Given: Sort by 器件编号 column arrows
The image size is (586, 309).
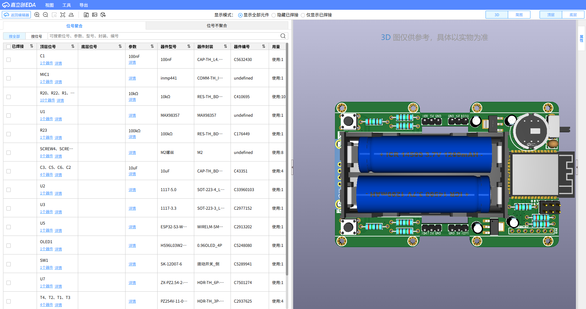Looking at the screenshot, I should tap(264, 46).
